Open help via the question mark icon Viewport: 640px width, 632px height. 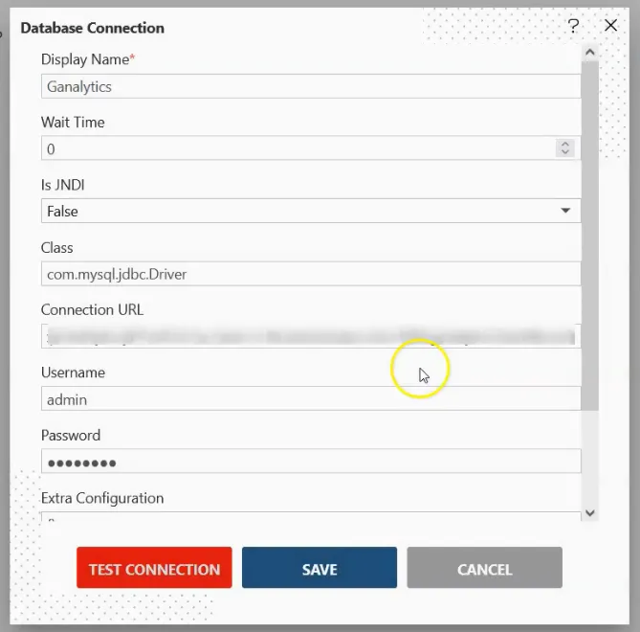click(573, 26)
